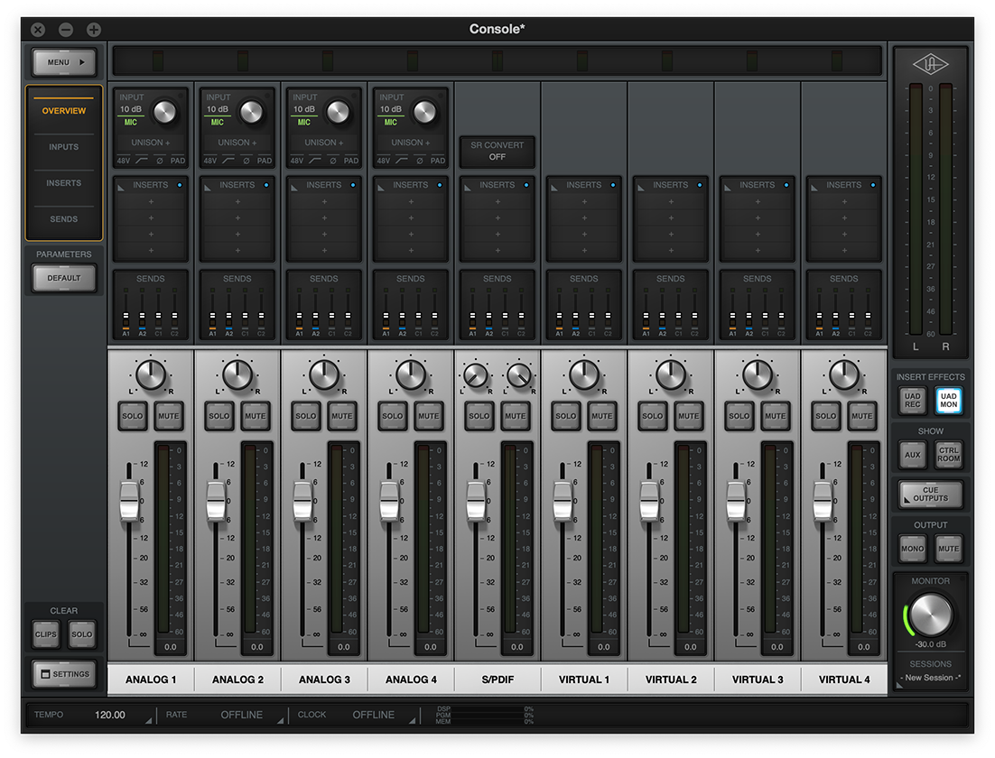This screenshot has height=758, width=995.
Task: Solo the Virtual 3 channel
Action: [x=739, y=416]
